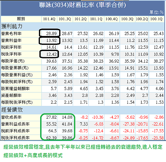This screenshot has height=162, width=166.
Task: Click the 100.4Q column header
Action: (112, 19)
